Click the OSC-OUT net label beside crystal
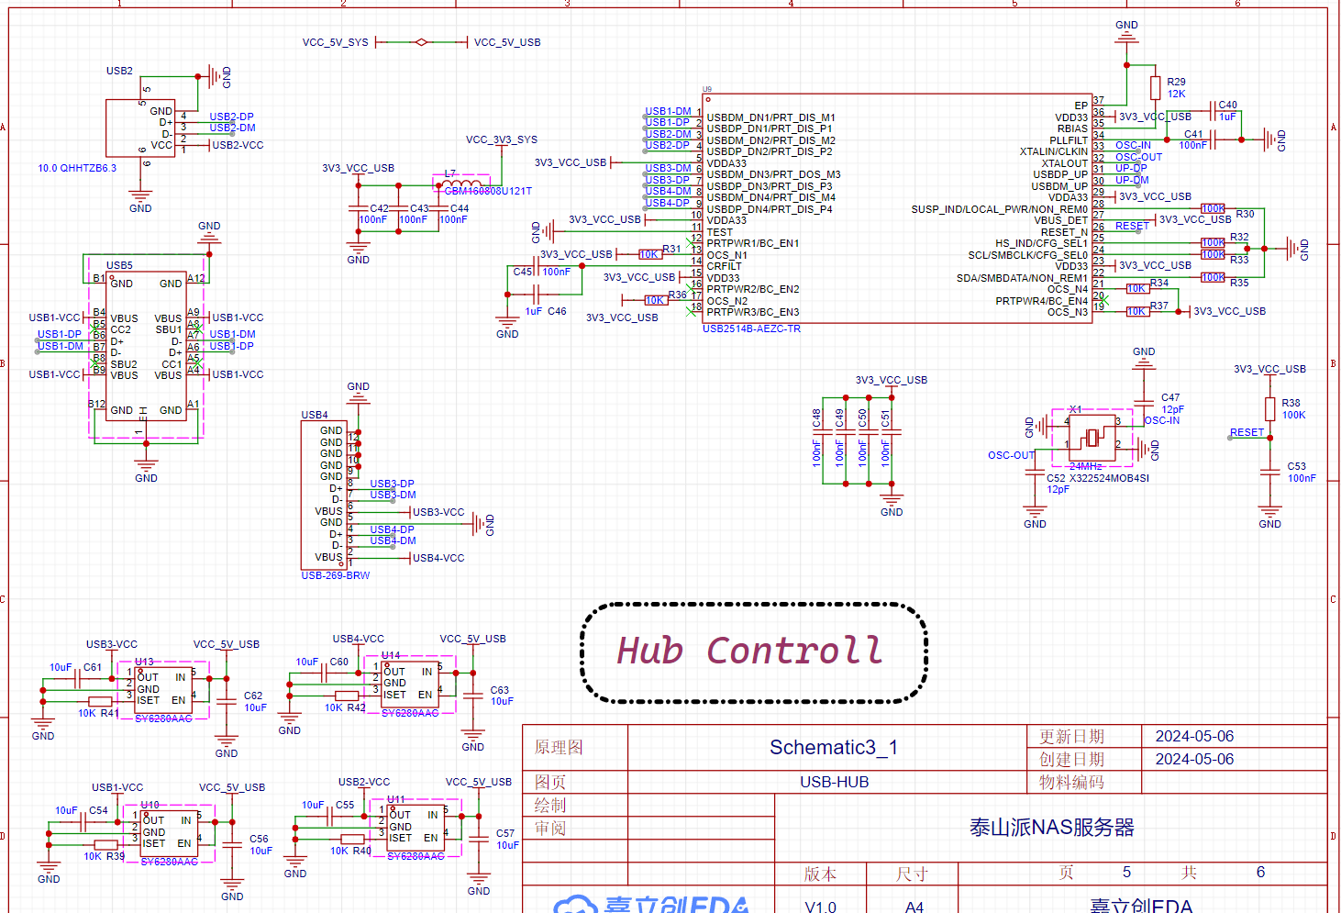This screenshot has width=1341, height=913. pos(1011,455)
